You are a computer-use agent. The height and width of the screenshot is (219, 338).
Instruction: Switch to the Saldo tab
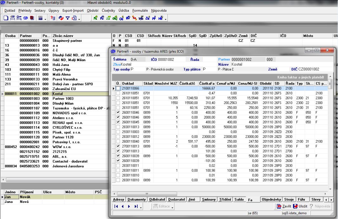239,199
